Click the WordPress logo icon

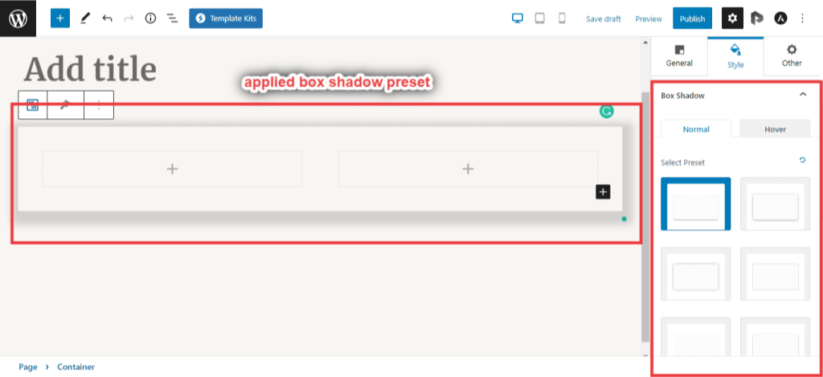[x=18, y=18]
